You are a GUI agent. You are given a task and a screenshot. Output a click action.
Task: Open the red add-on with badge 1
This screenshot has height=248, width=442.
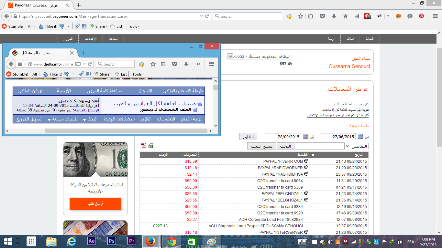(x=367, y=16)
